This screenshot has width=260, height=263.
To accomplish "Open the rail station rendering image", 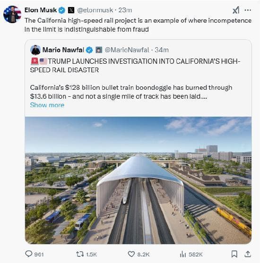I will 138,180.
